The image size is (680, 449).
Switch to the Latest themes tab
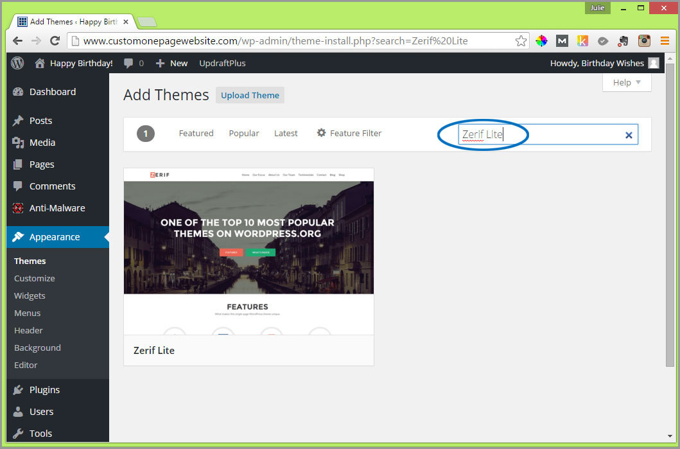tap(286, 133)
